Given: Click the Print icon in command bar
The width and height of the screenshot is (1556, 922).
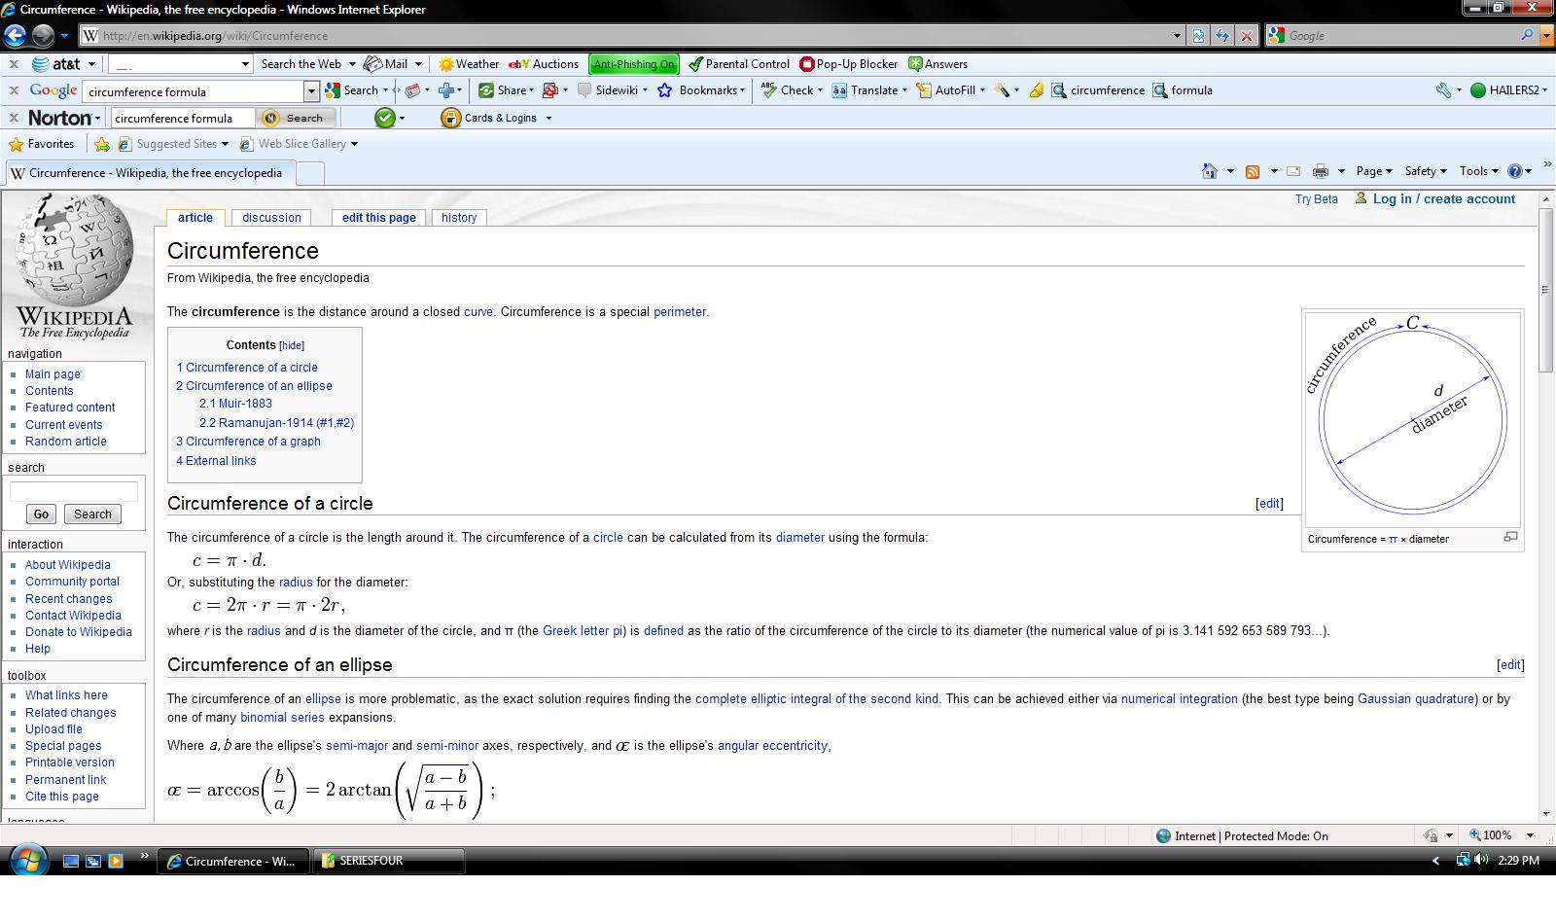Looking at the screenshot, I should point(1320,171).
